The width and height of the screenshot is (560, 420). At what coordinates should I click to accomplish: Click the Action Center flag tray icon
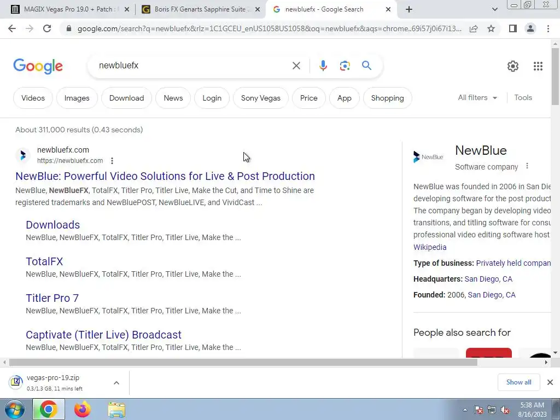pyautogui.click(x=479, y=410)
